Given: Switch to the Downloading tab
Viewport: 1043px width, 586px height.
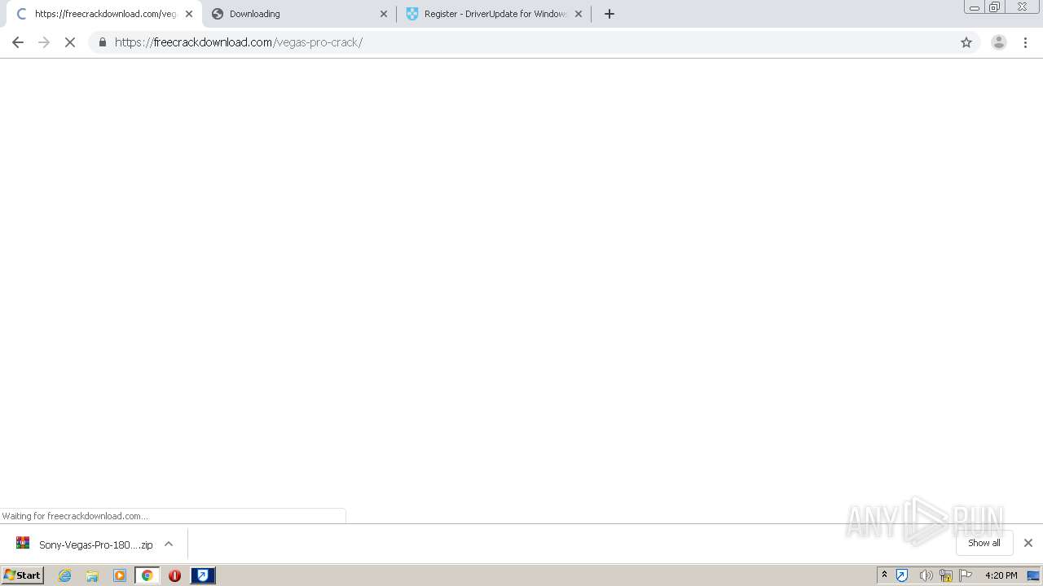Looking at the screenshot, I should click(x=299, y=14).
